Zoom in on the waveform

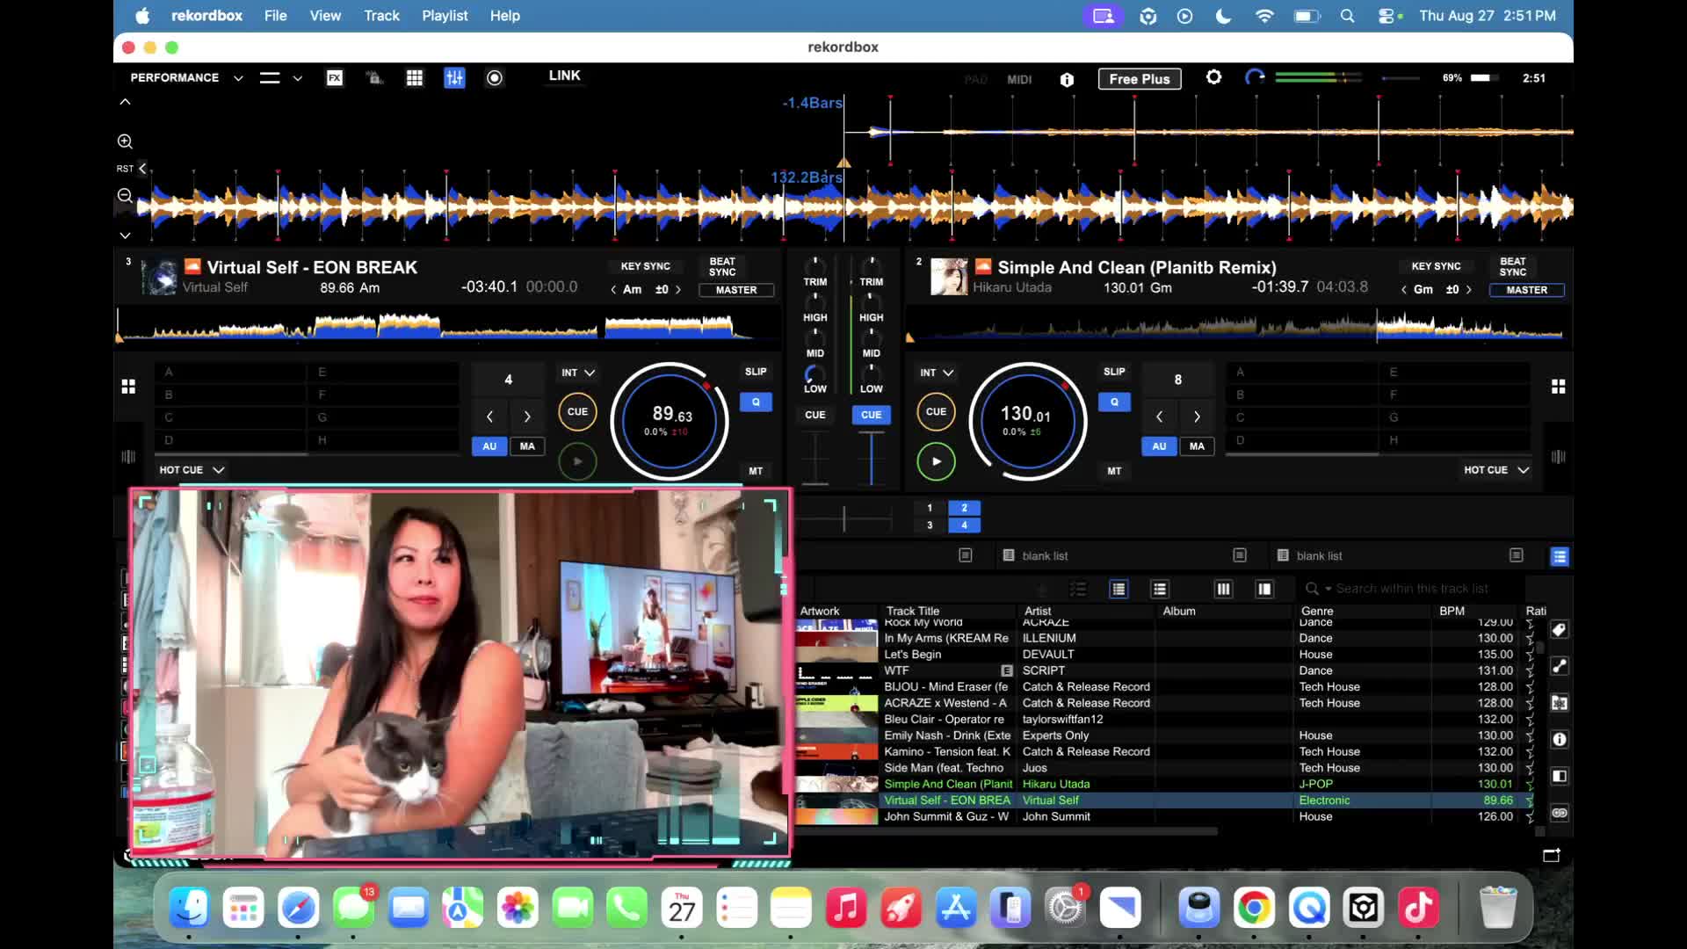125,141
